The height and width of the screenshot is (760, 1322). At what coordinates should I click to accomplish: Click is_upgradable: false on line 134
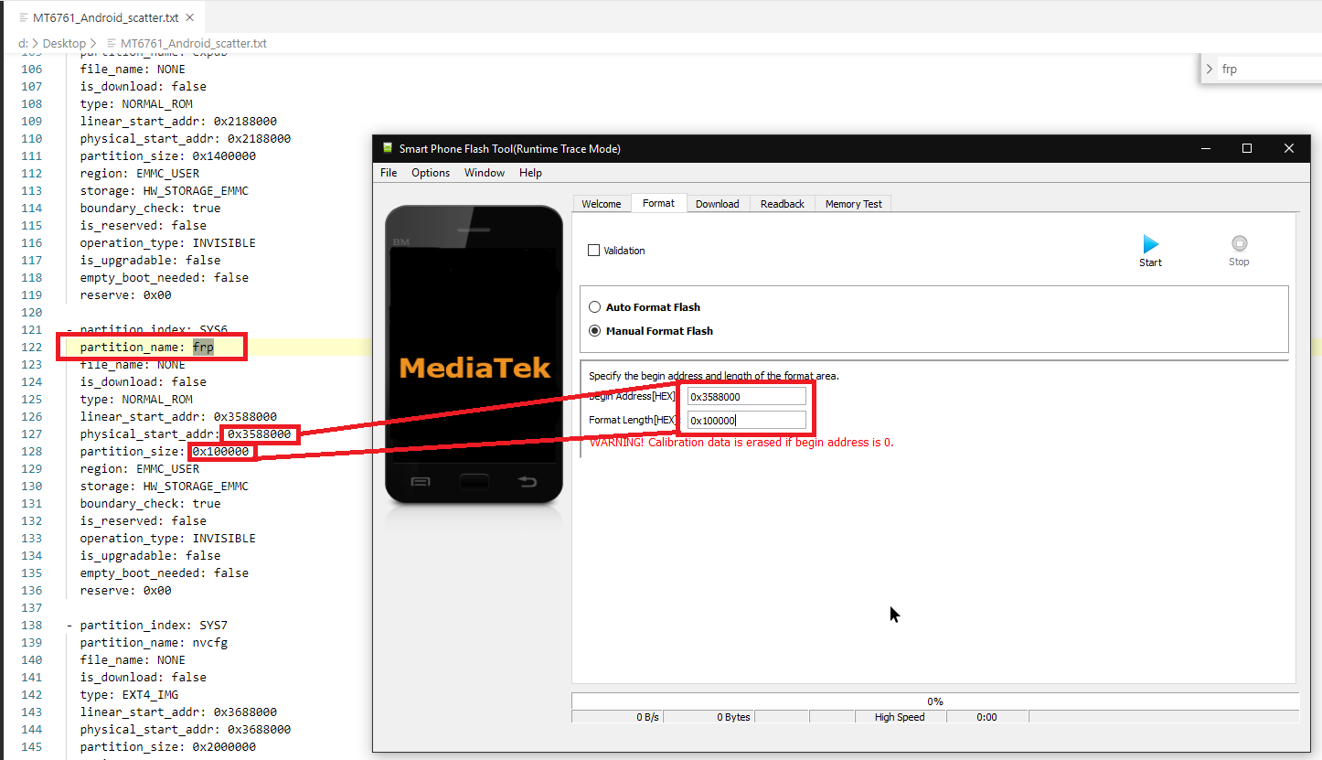click(150, 556)
